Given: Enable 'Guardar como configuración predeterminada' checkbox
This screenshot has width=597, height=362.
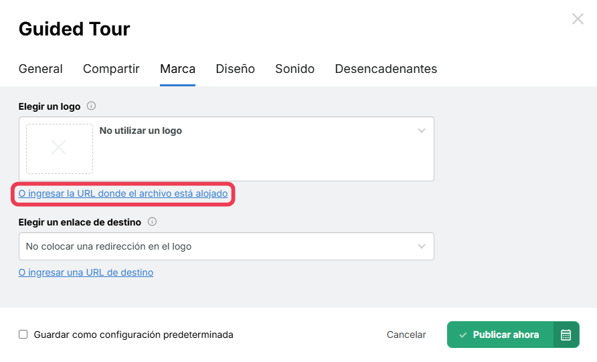Looking at the screenshot, I should tap(23, 334).
